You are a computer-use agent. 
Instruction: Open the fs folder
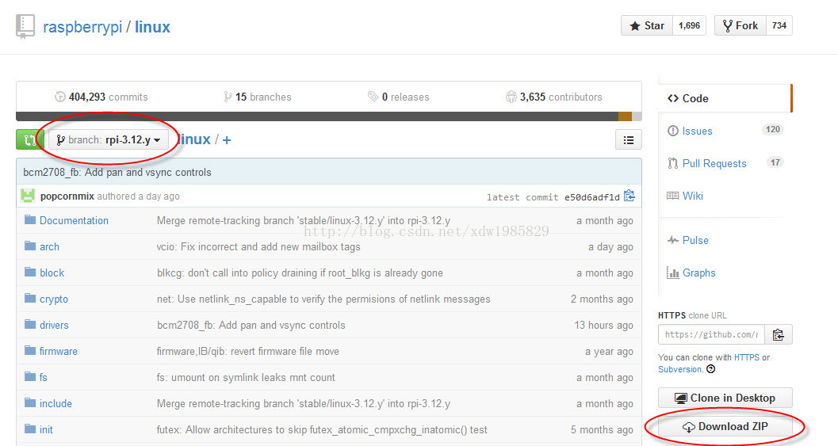[44, 378]
